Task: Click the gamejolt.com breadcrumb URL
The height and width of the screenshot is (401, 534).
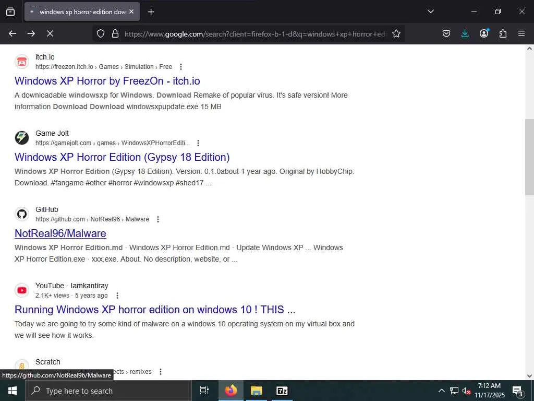Action: pos(113,143)
